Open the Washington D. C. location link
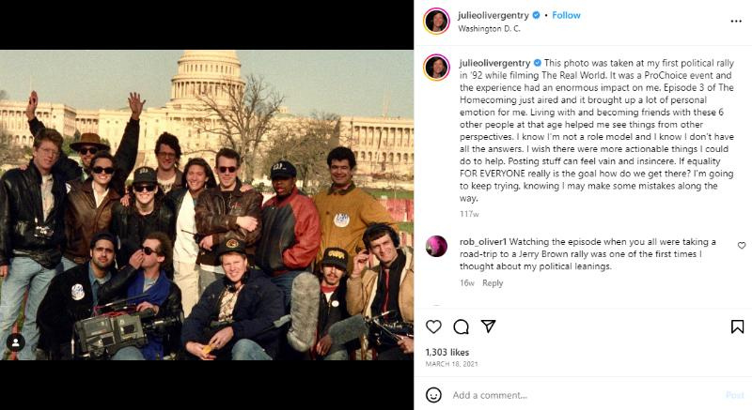 [489, 29]
